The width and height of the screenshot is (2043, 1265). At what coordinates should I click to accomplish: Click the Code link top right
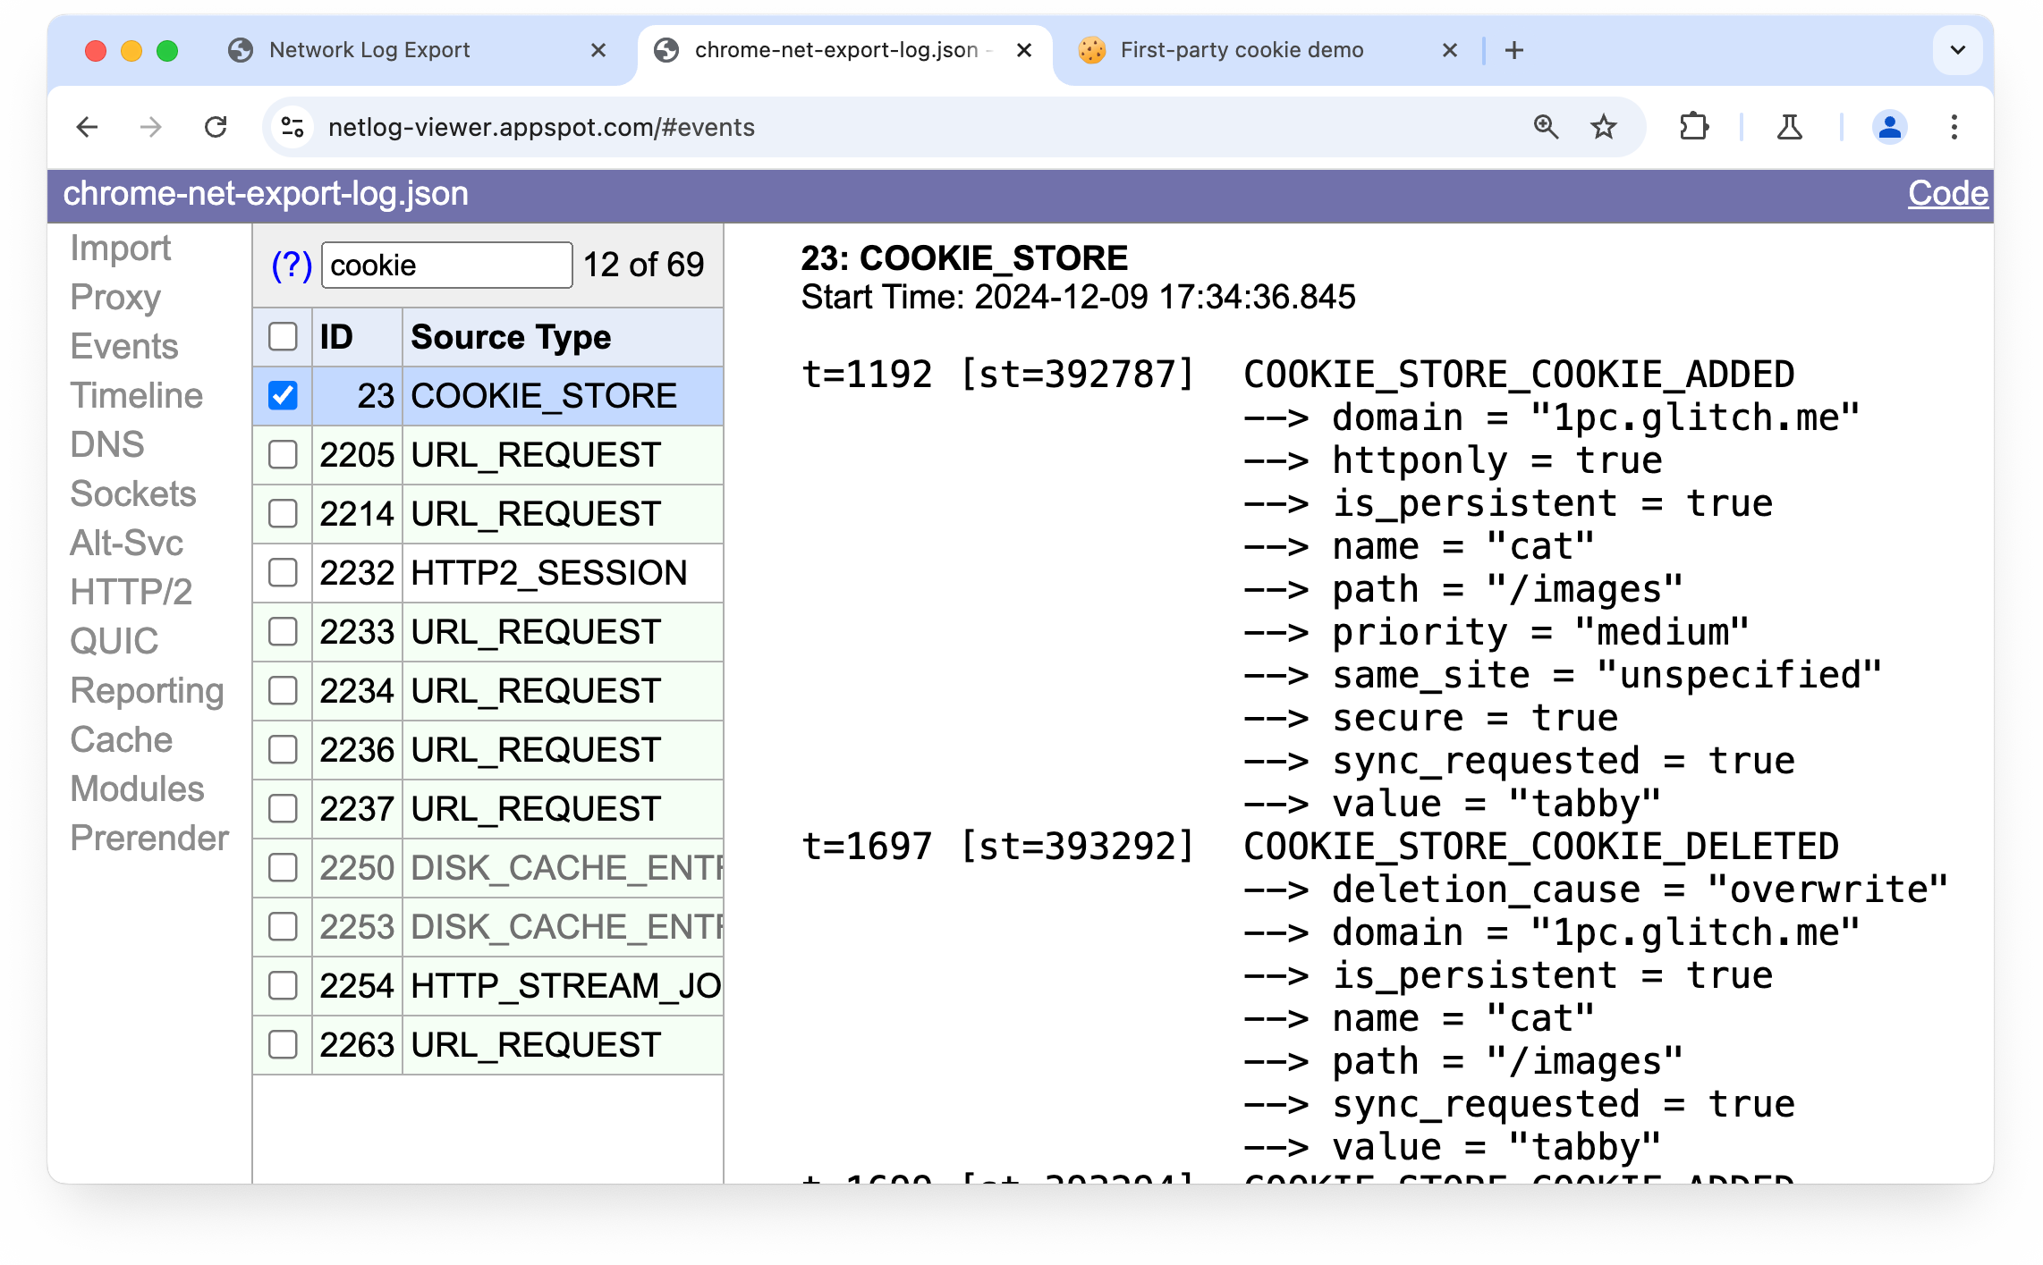click(x=1948, y=194)
